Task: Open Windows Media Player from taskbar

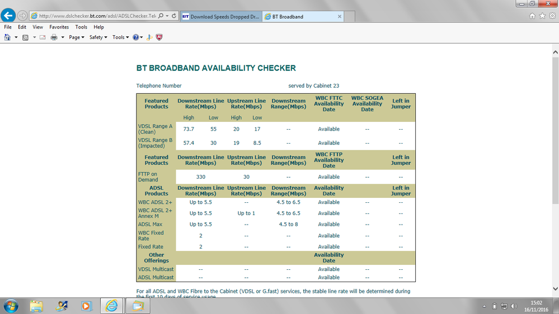Action: pos(86,306)
